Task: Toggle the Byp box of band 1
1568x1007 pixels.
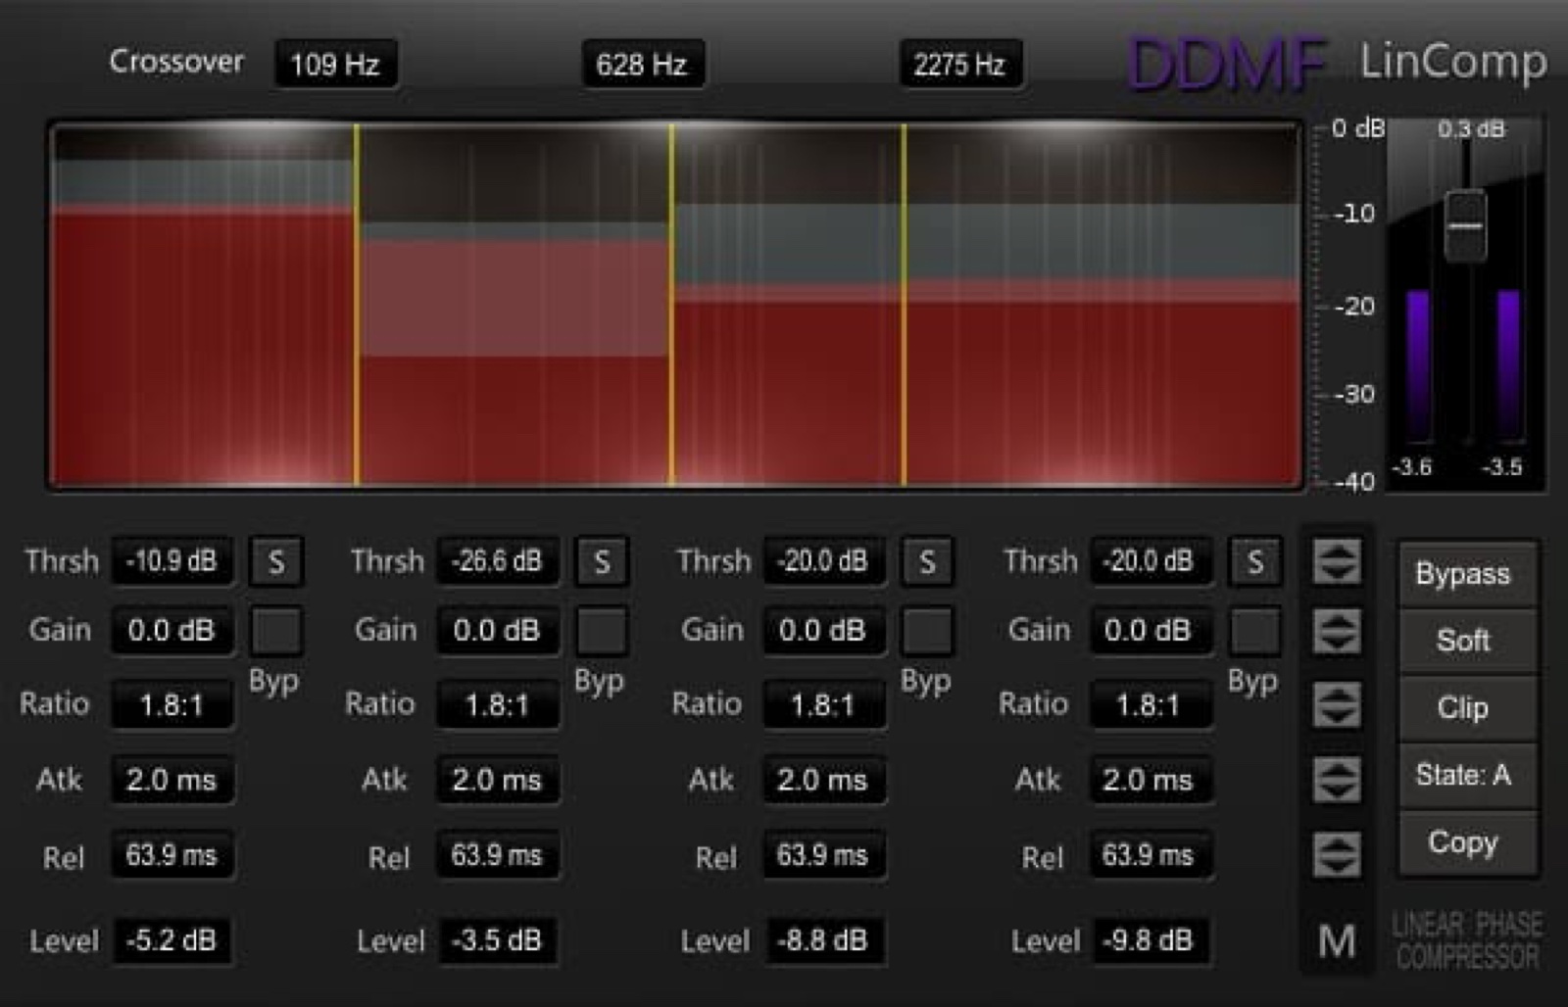Action: click(x=276, y=631)
